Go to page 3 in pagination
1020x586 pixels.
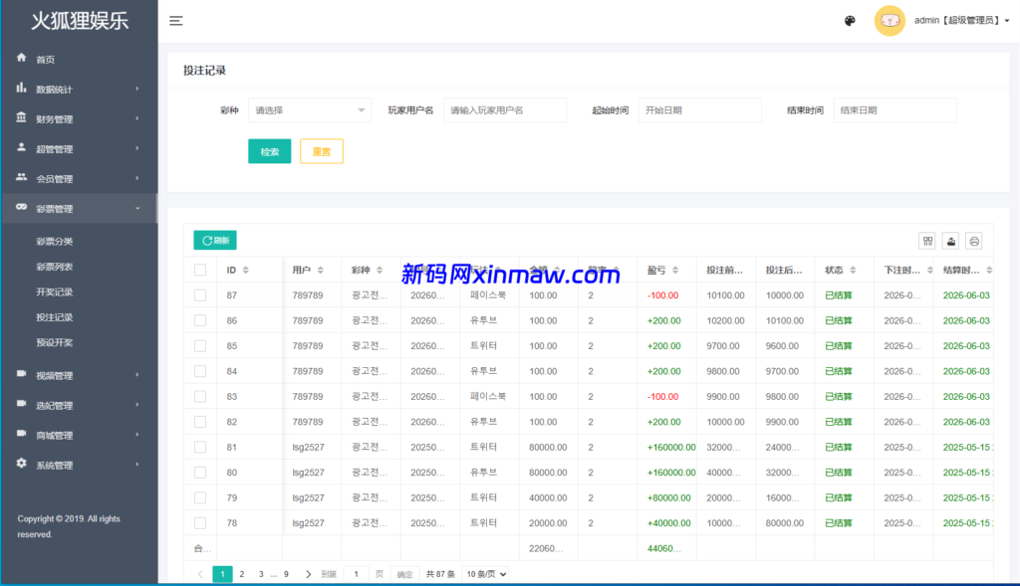[x=261, y=574]
